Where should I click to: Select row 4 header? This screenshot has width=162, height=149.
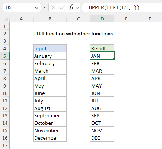[5, 48]
